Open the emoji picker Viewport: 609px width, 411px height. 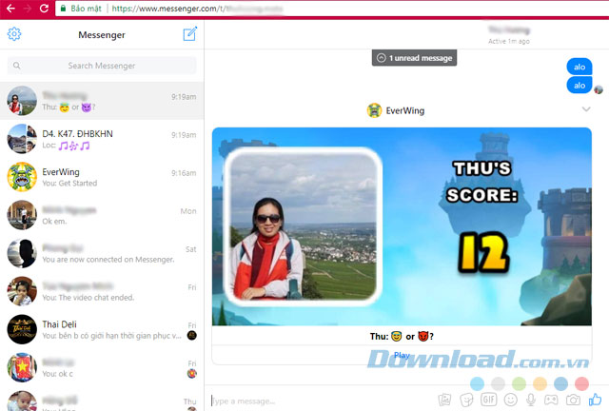(510, 400)
